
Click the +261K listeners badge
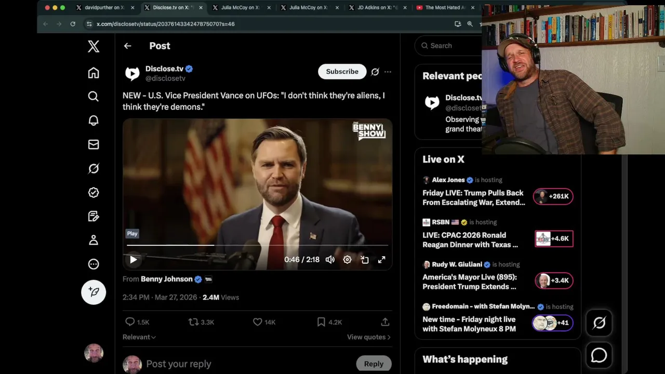tap(553, 196)
